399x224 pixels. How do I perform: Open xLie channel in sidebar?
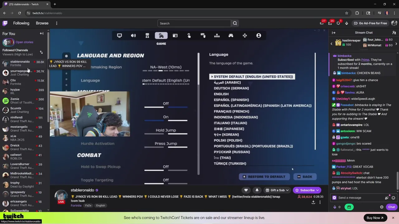click(x=24, y=138)
